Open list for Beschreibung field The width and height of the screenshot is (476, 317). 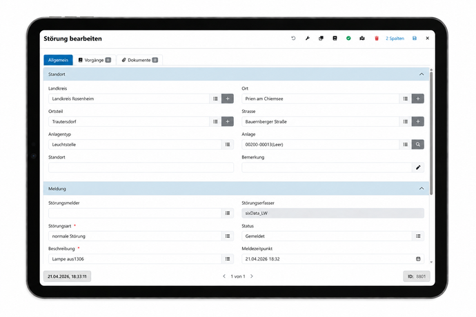[x=228, y=258]
